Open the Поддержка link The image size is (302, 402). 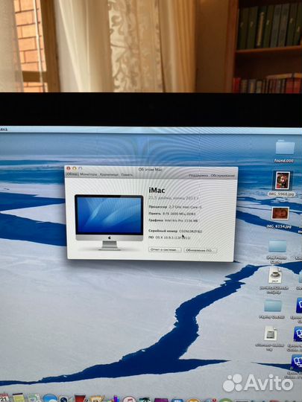(198, 176)
